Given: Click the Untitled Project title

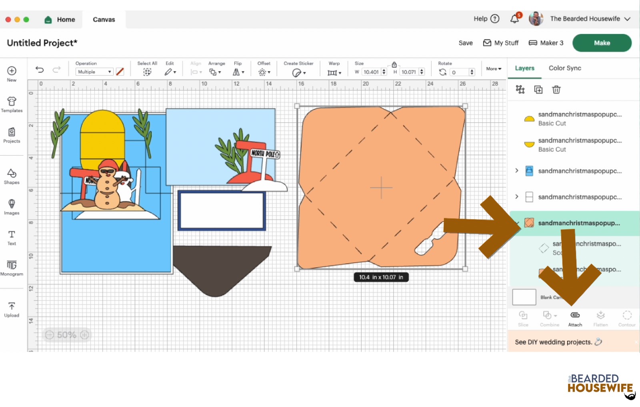Looking at the screenshot, I should 42,43.
